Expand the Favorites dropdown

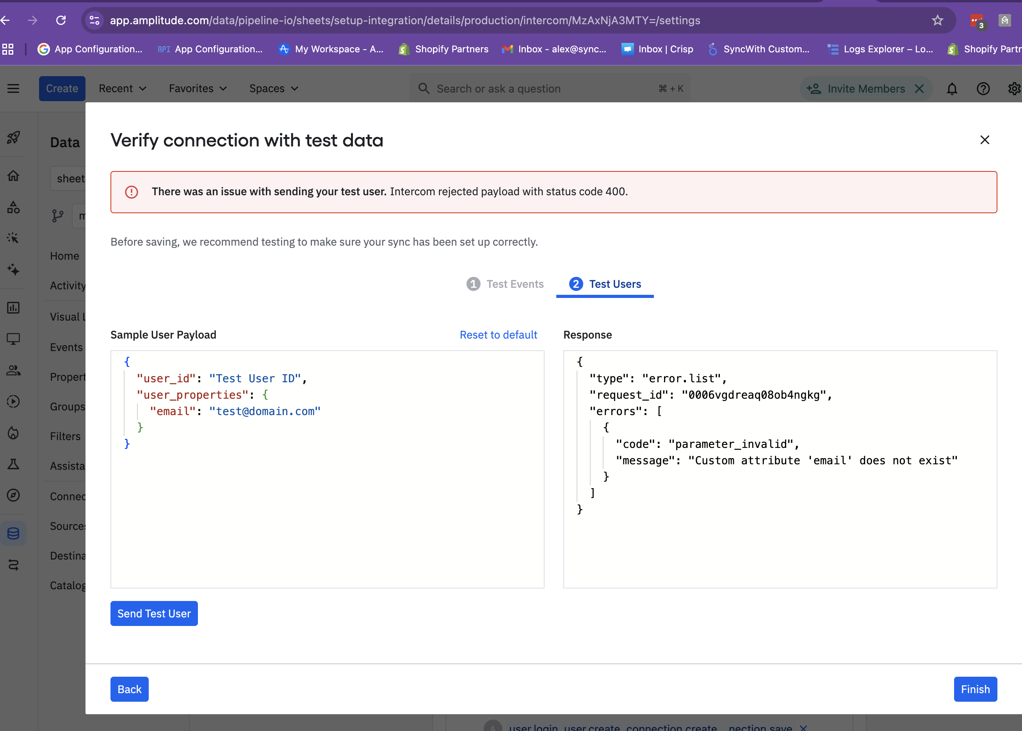point(198,89)
